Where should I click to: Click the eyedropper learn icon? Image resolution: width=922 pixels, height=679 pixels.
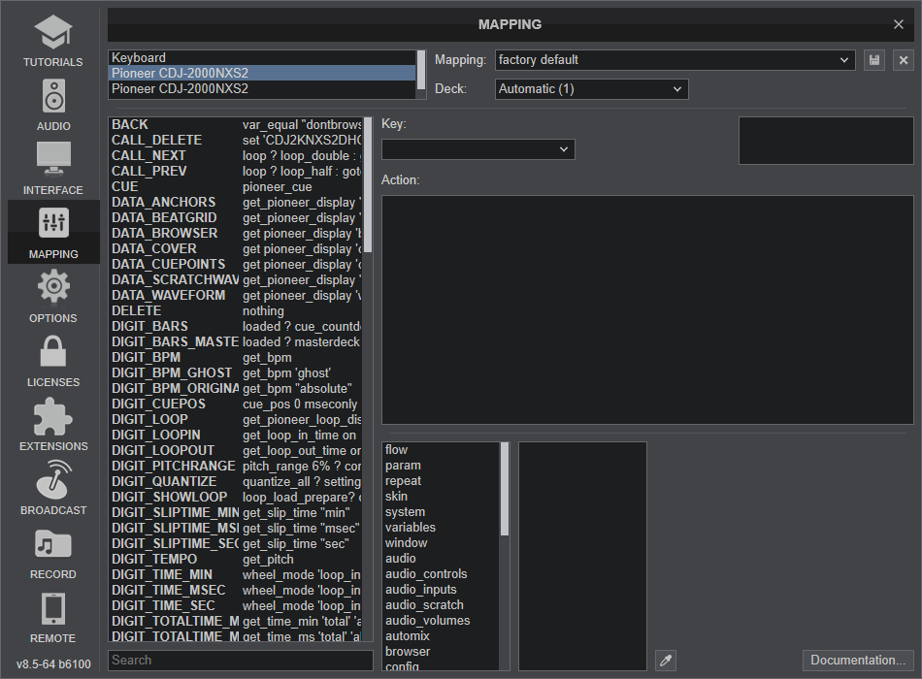click(x=666, y=661)
